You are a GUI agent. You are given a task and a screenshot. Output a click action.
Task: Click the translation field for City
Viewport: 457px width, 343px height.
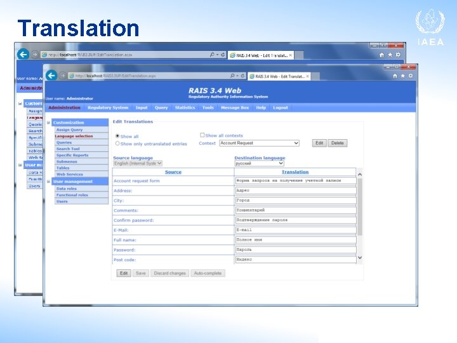tap(296, 200)
